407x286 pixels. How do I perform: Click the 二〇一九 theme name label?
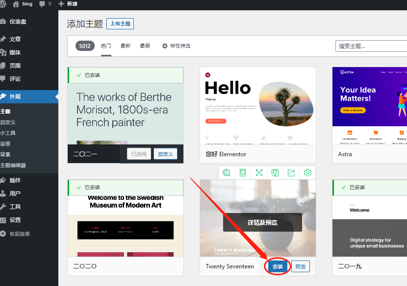tap(350, 266)
